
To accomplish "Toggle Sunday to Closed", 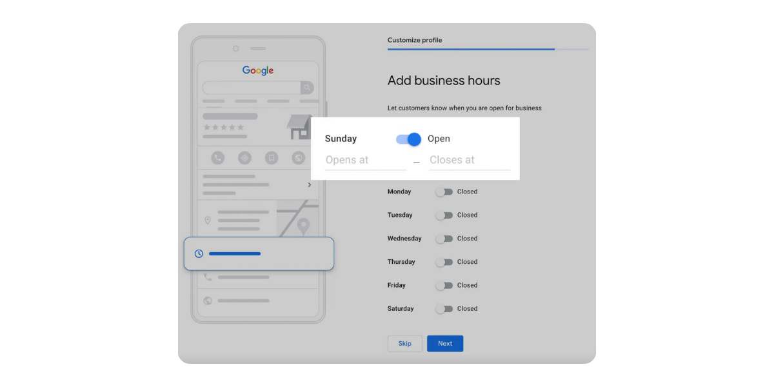I will (x=408, y=139).
